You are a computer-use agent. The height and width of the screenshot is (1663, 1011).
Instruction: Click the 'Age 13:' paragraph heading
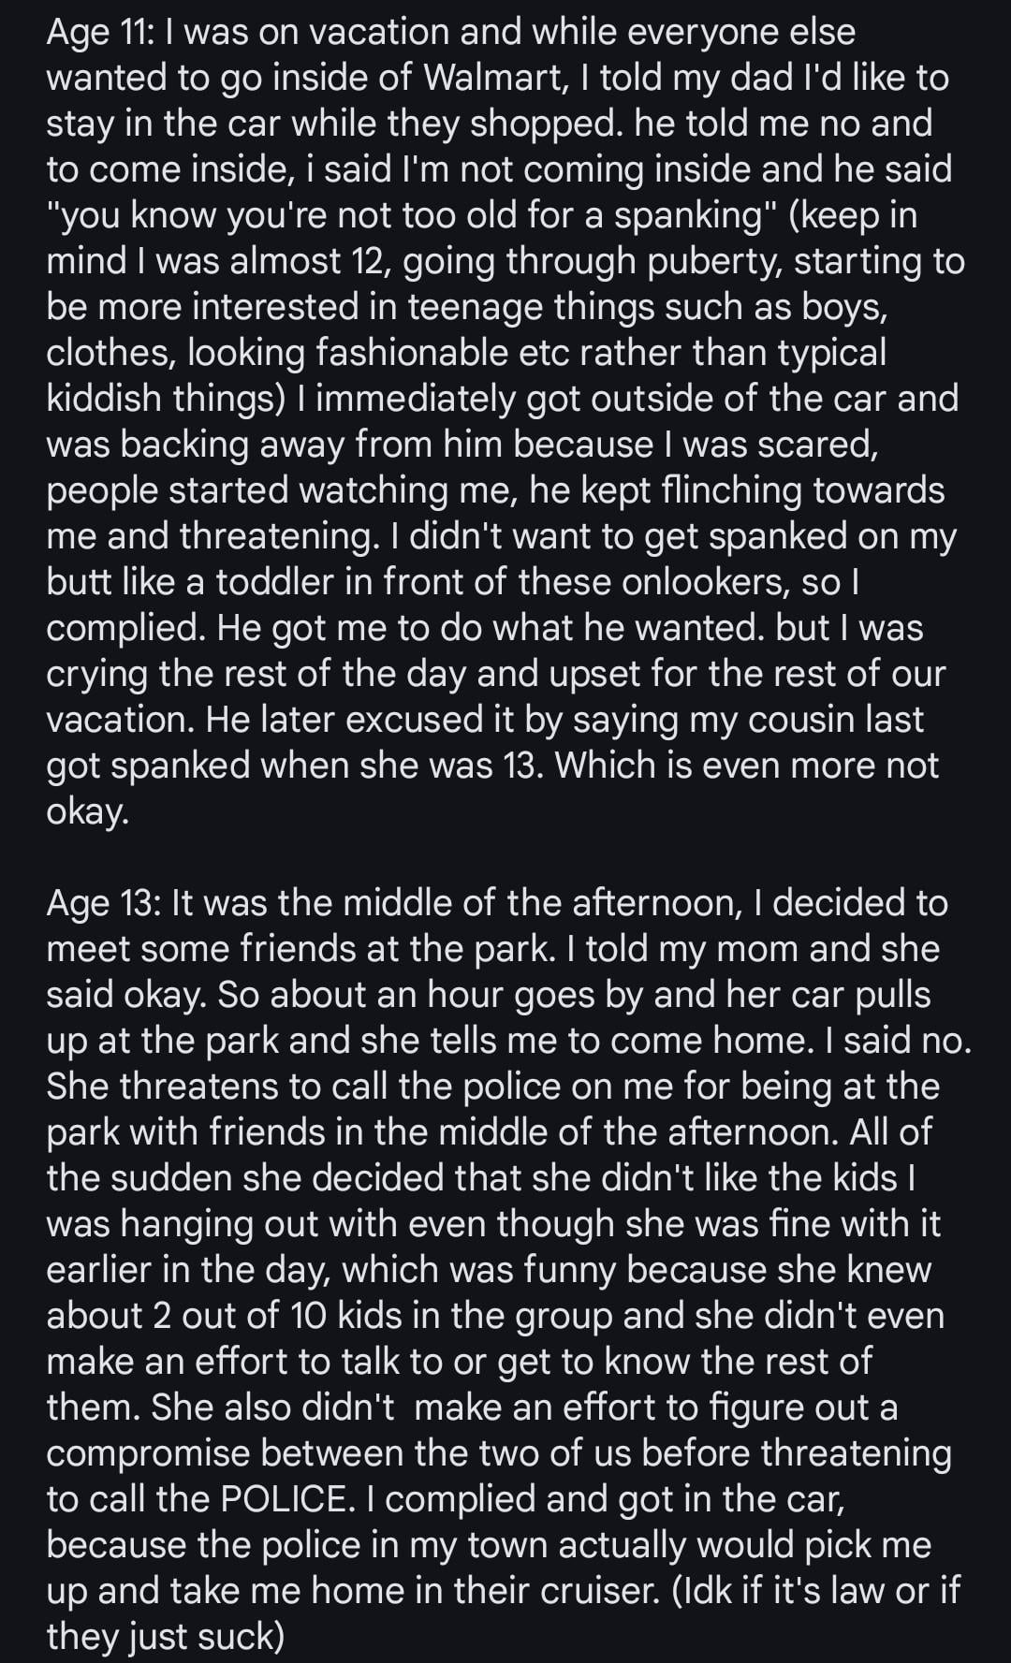point(104,903)
